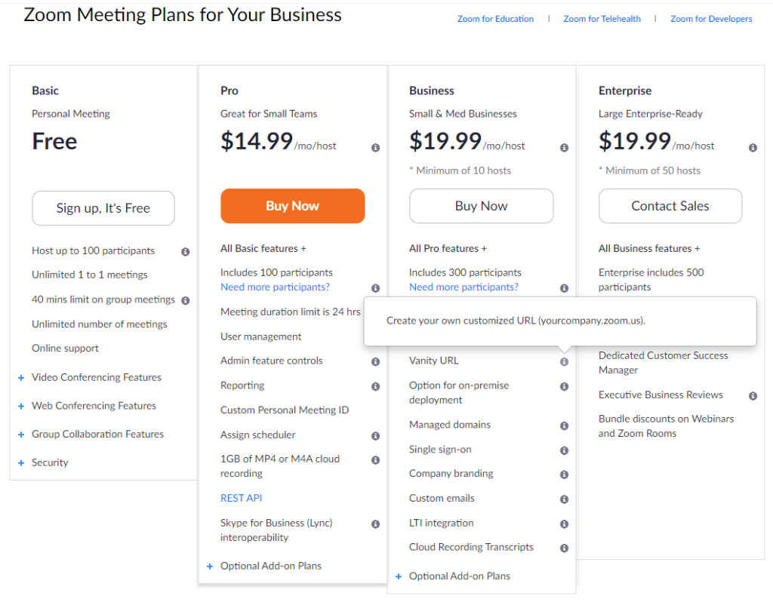Open Zoom for Education link

point(495,19)
